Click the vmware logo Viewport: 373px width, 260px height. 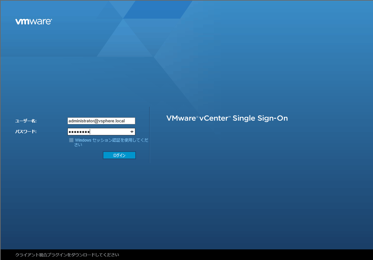click(x=34, y=21)
